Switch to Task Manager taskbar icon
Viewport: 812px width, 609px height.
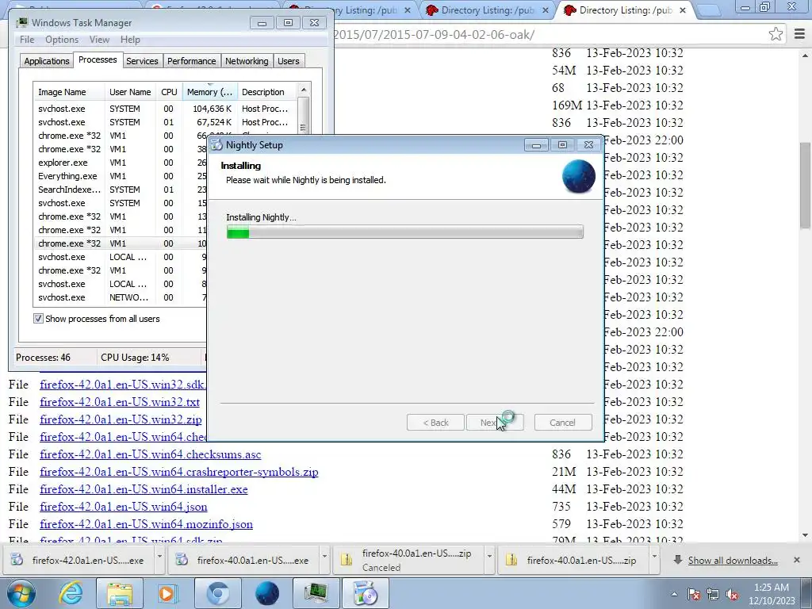click(x=316, y=593)
